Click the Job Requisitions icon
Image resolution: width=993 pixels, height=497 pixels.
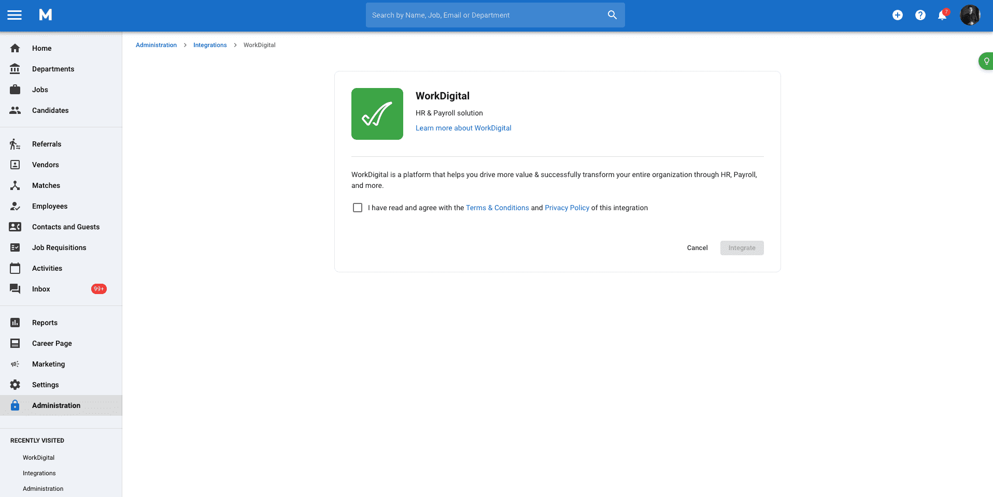click(x=15, y=247)
